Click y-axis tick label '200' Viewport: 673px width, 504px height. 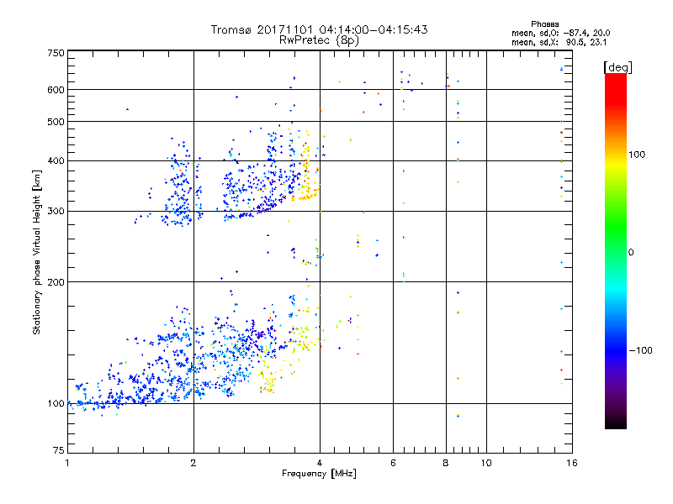[x=56, y=282]
